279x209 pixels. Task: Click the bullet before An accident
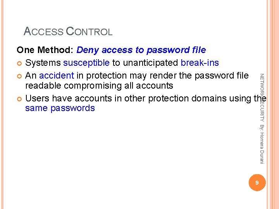click(19, 76)
